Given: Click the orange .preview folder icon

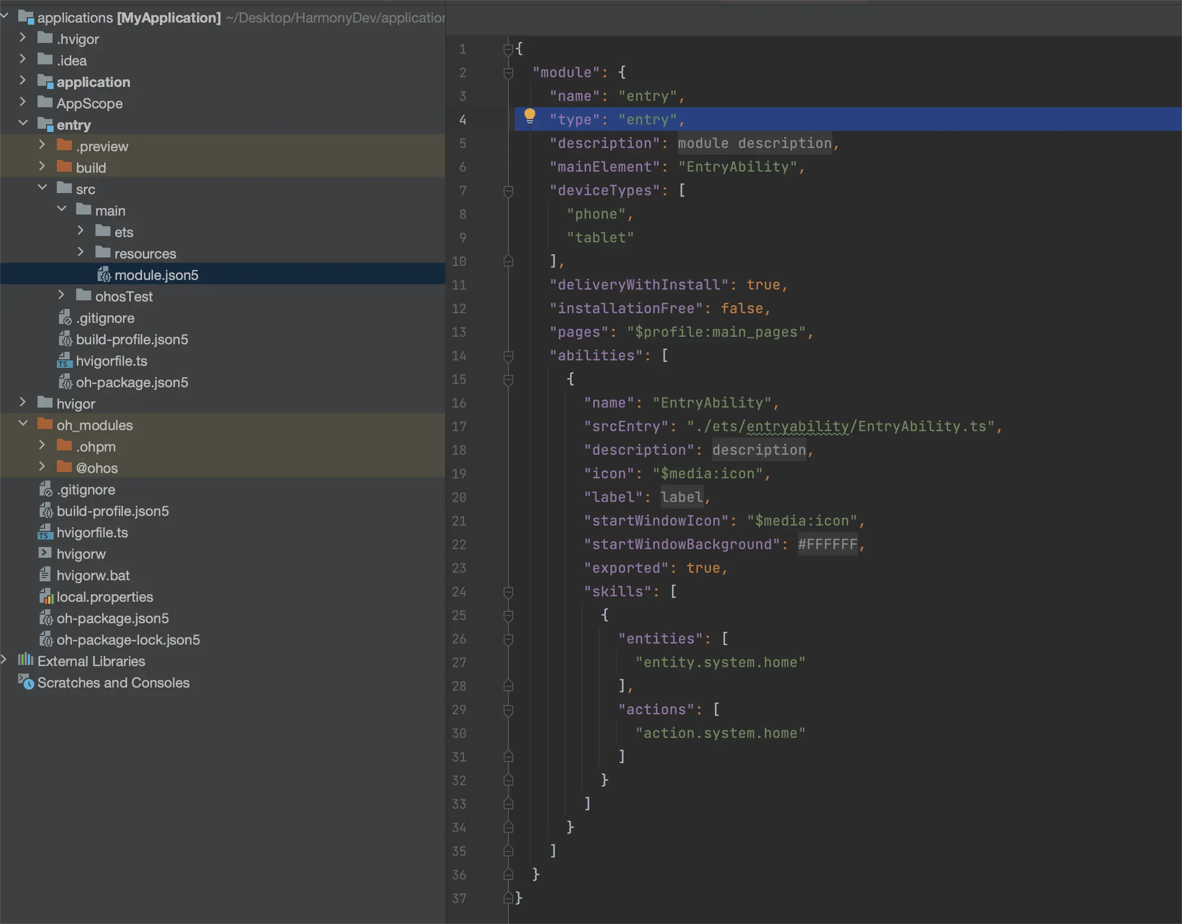Looking at the screenshot, I should pos(64,145).
